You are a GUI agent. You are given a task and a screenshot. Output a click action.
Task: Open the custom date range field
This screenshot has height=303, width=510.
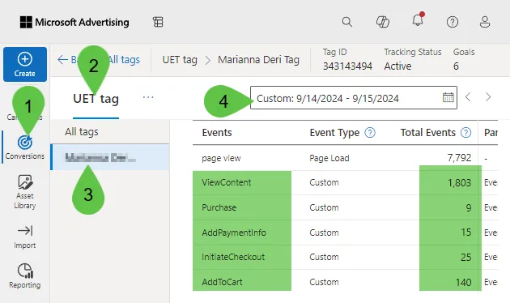click(x=354, y=98)
